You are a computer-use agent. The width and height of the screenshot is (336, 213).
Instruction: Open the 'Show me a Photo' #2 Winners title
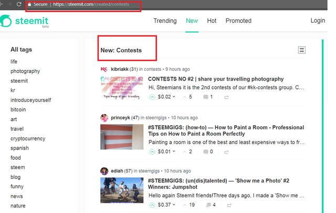[218, 184]
